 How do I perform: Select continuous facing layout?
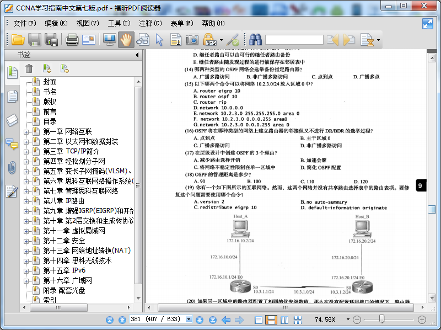pos(298,320)
